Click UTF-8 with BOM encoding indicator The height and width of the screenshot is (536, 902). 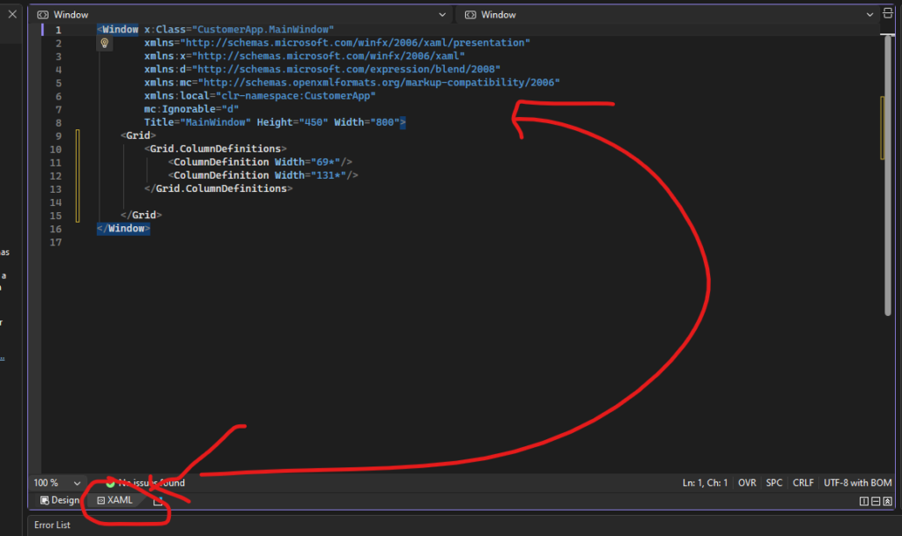tap(857, 482)
